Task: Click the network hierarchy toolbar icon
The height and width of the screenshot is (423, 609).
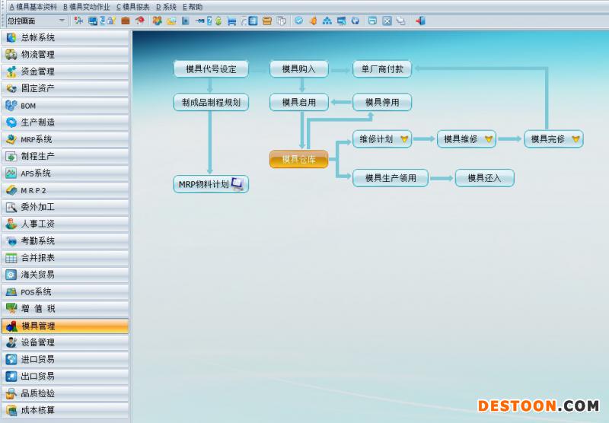Action: click(327, 21)
